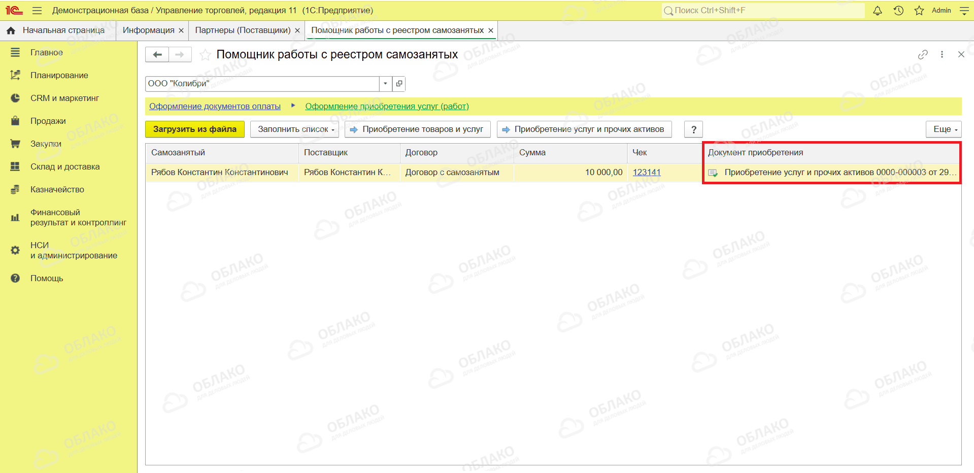Open Казначейство section
The width and height of the screenshot is (974, 473).
[x=57, y=189]
